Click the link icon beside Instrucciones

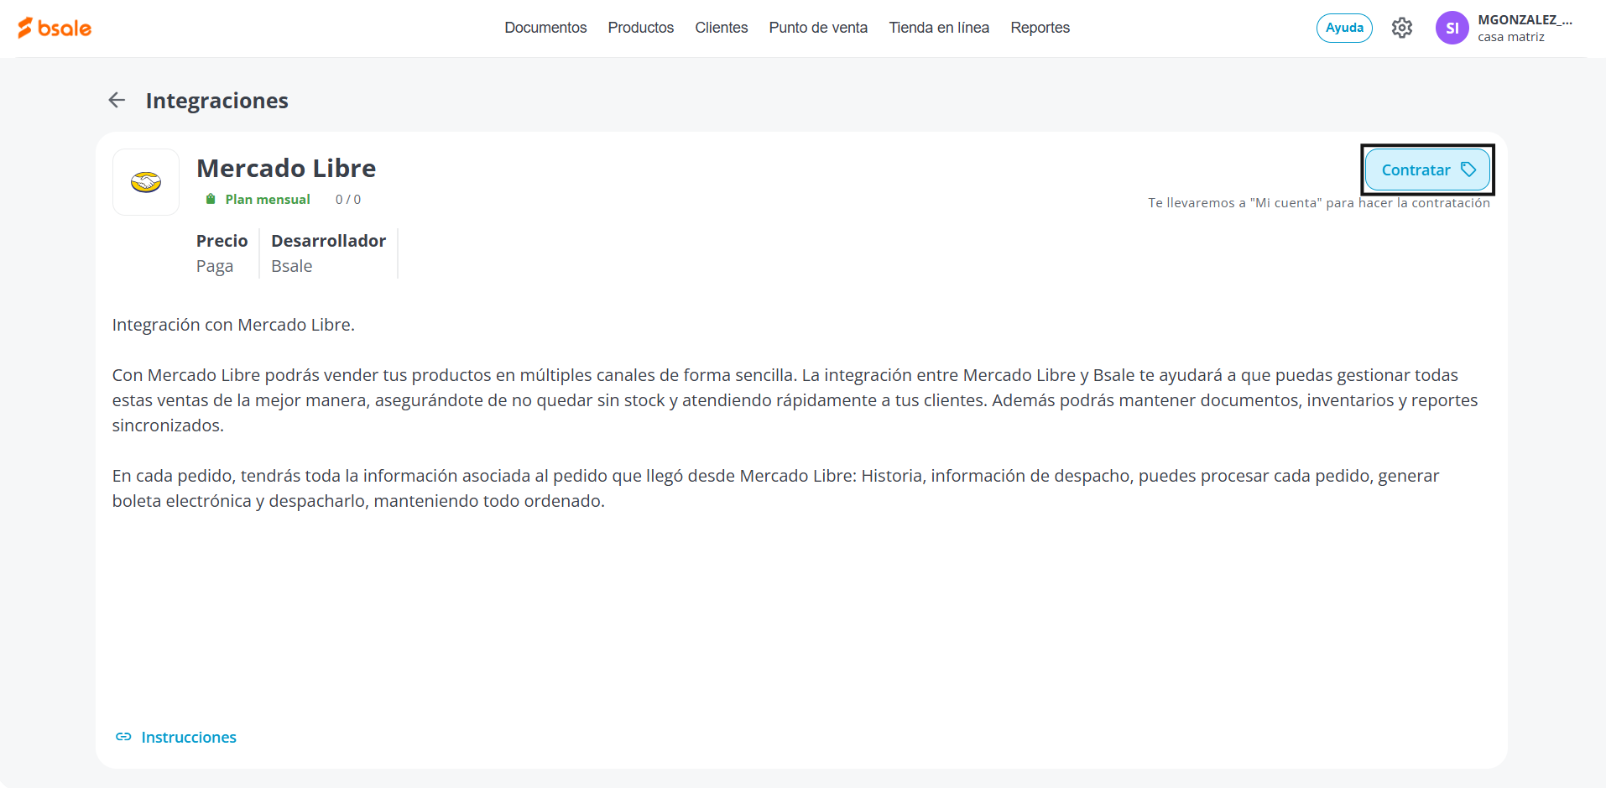click(x=123, y=737)
